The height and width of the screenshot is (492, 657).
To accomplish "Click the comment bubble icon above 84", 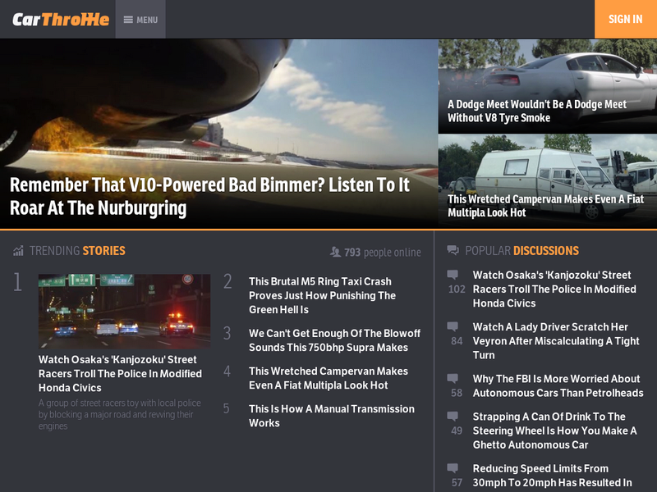I will click(x=453, y=326).
